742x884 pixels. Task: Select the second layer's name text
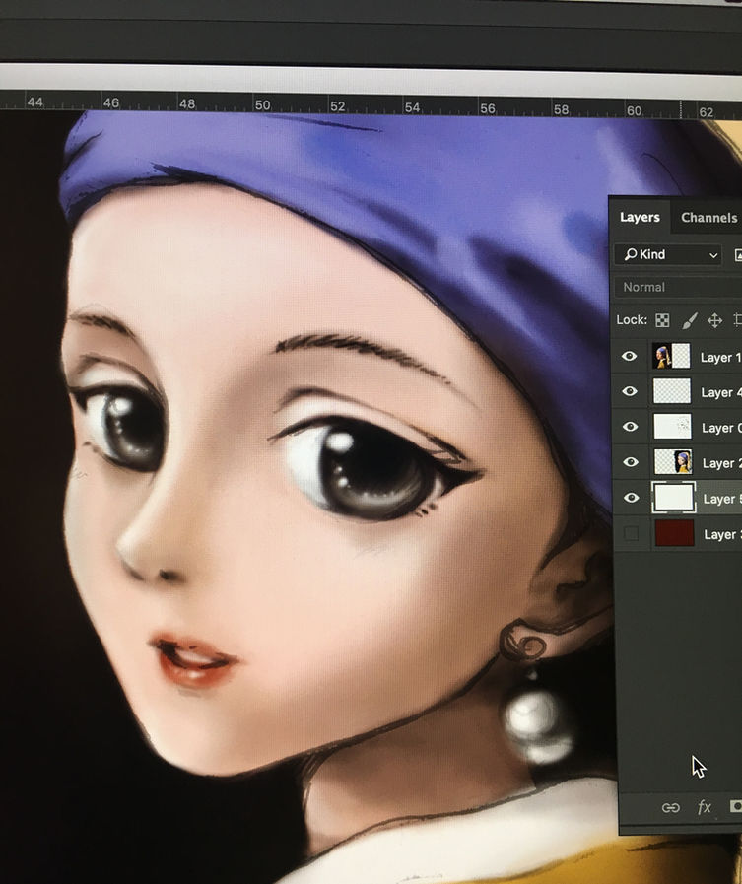(x=721, y=393)
